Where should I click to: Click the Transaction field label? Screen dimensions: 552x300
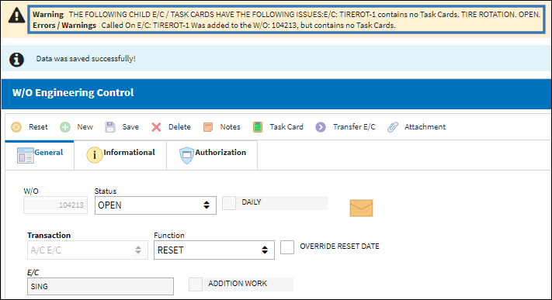click(x=49, y=236)
